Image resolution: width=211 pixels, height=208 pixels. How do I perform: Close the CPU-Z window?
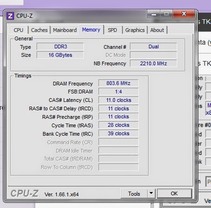pyautogui.click(x=184, y=14)
